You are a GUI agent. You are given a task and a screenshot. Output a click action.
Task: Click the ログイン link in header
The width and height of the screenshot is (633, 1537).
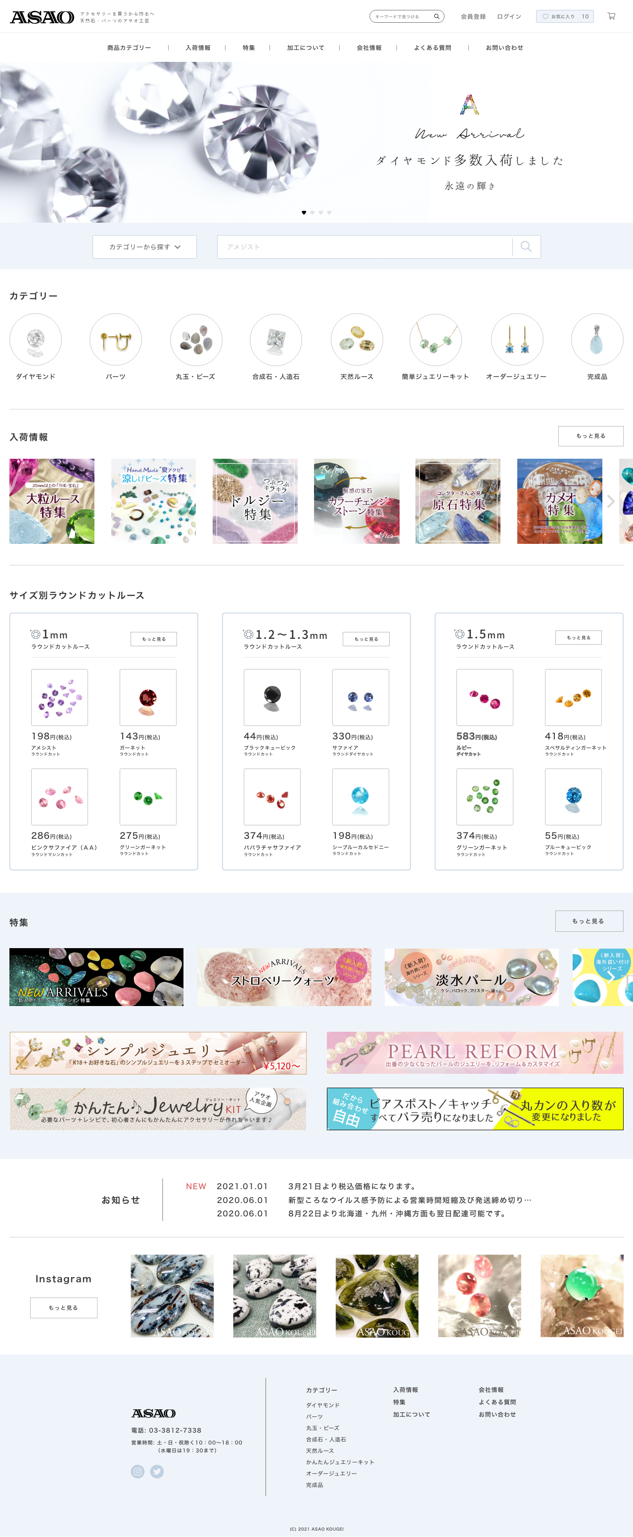point(509,17)
